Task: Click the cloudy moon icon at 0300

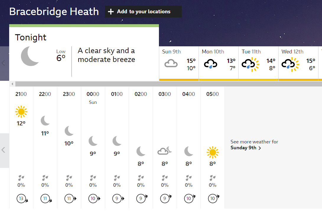Action: [x=165, y=151]
